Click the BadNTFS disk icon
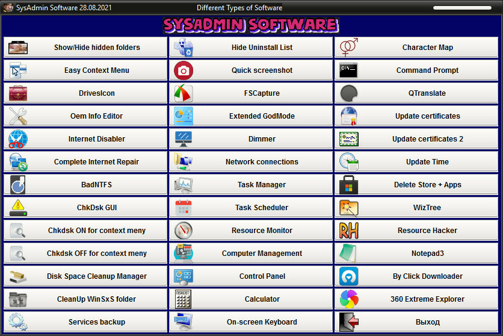This screenshot has width=503, height=336. pos(18,184)
